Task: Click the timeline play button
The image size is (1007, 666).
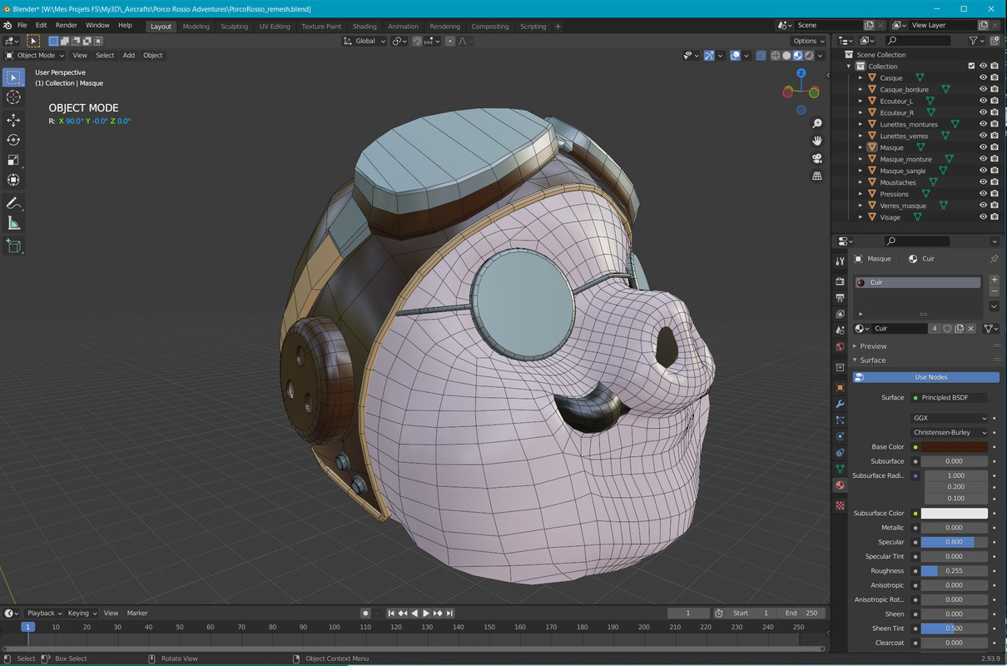Action: [426, 614]
